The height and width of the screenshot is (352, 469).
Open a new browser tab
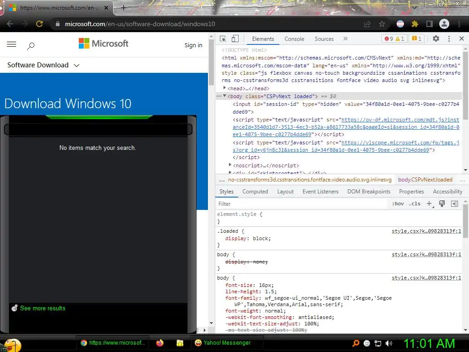coord(124,8)
